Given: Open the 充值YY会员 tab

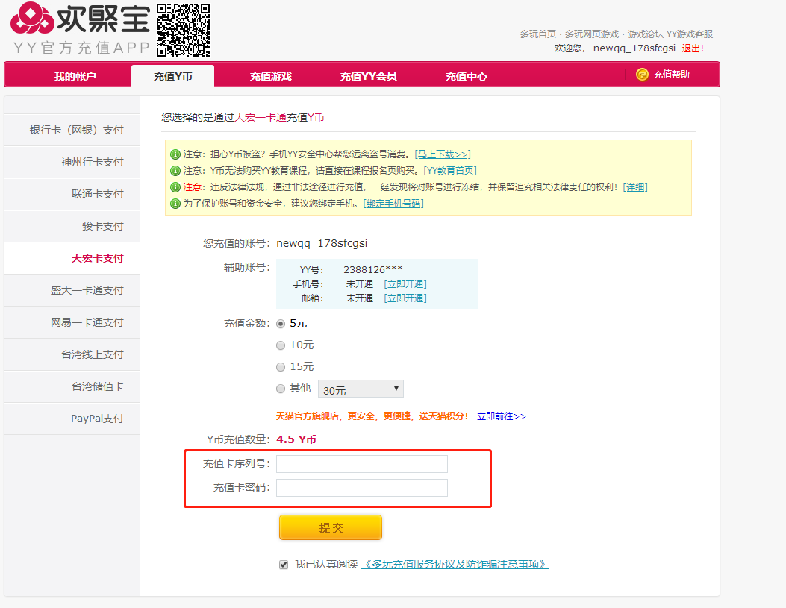Looking at the screenshot, I should (x=369, y=76).
